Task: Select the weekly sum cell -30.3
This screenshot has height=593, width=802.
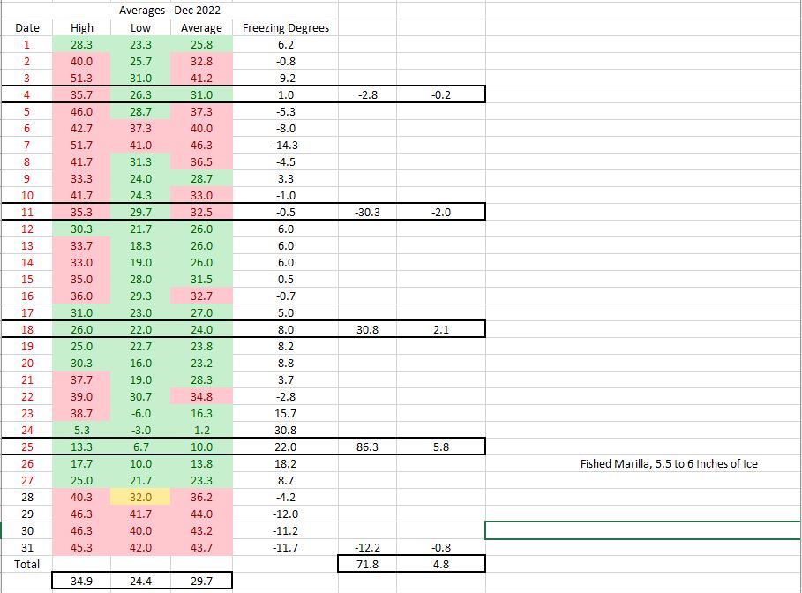Action: pos(367,213)
